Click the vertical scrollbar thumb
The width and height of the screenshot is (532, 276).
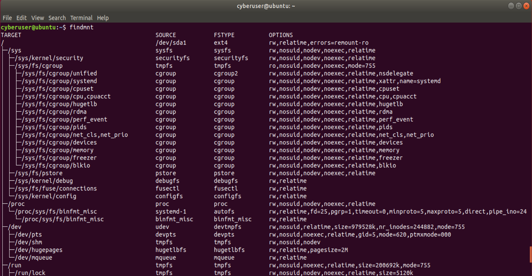(x=530, y=255)
